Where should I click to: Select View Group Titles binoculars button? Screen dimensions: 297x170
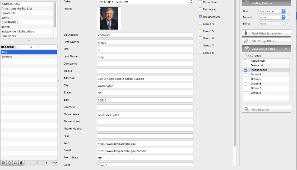(x=266, y=49)
